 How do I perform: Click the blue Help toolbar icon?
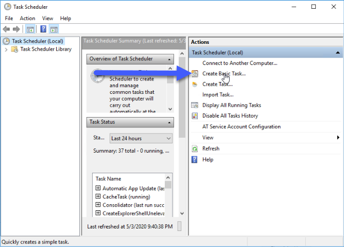pos(43,29)
